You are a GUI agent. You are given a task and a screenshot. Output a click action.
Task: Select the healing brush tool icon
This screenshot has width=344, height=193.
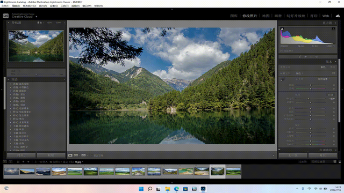point(305,57)
